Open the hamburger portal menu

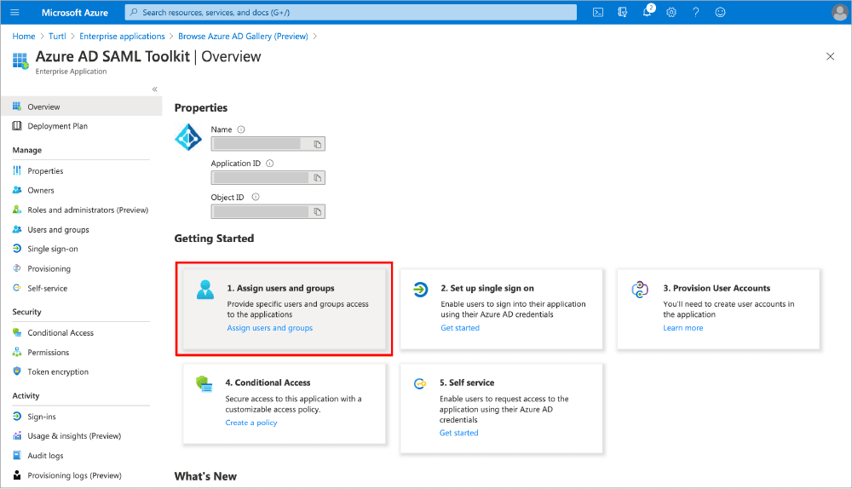point(14,12)
